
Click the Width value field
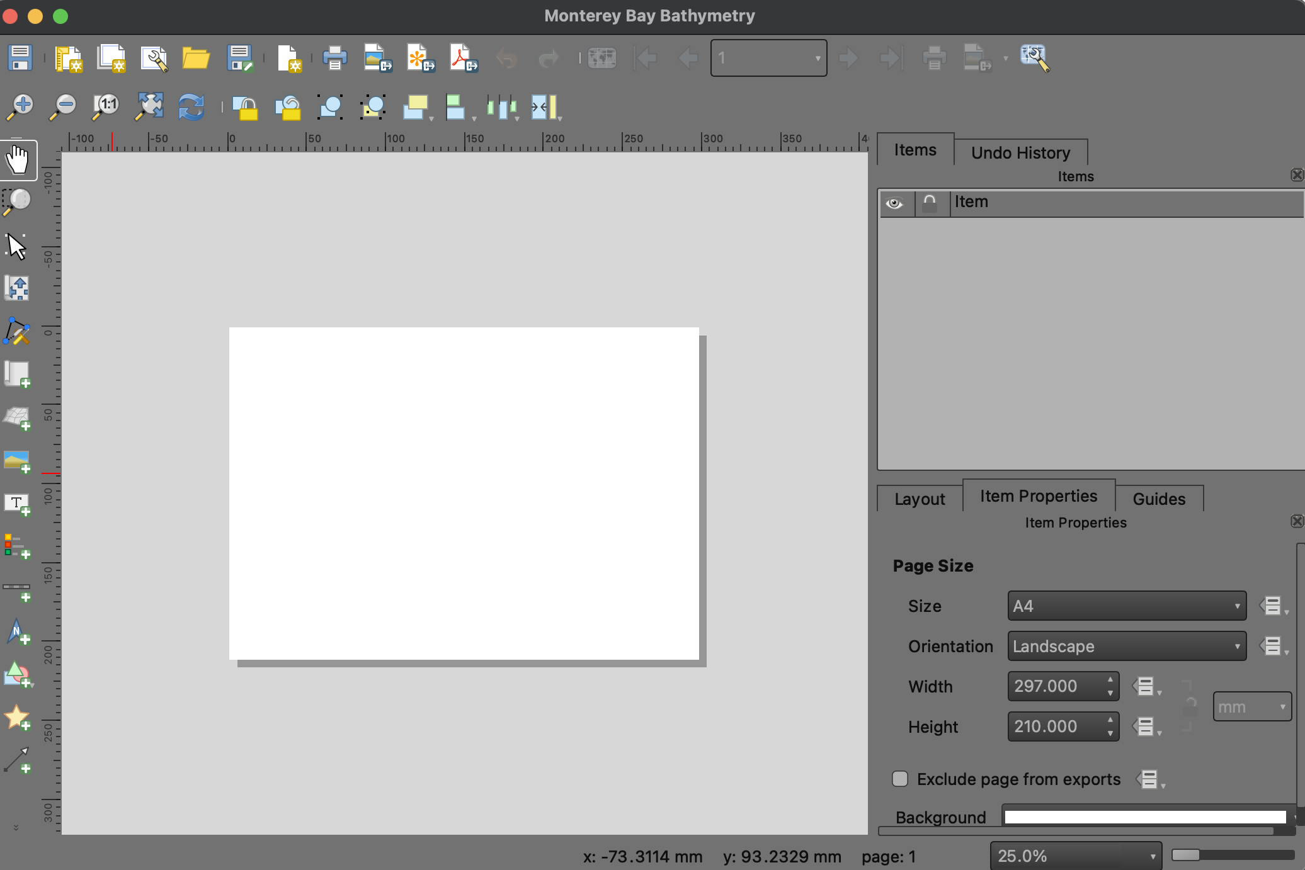click(x=1063, y=686)
